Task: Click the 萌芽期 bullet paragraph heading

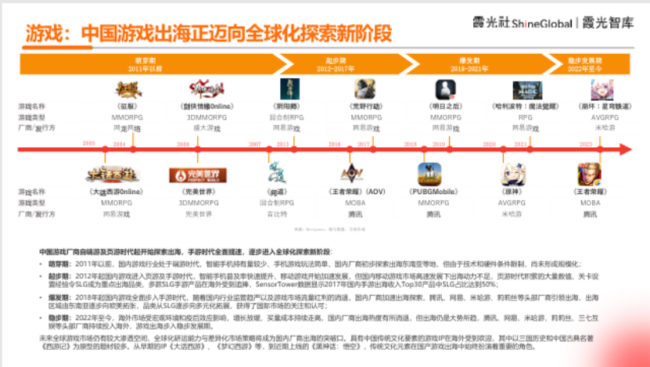Action: point(59,264)
